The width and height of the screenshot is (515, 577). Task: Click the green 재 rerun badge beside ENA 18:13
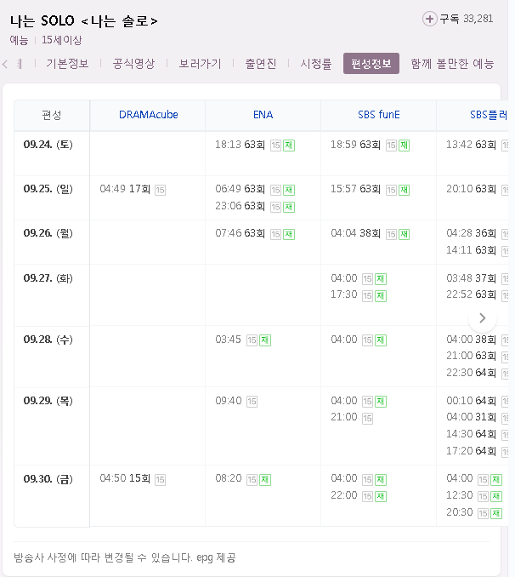(x=289, y=146)
